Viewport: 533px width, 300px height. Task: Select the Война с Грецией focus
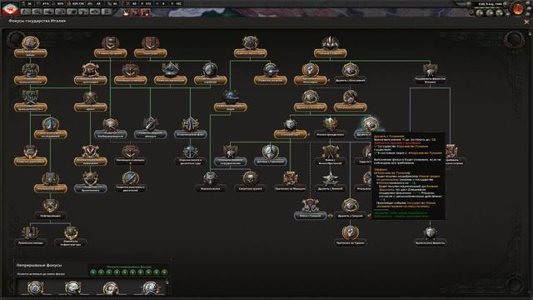coord(310,210)
